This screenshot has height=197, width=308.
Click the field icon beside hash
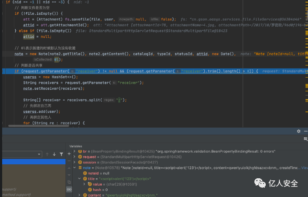90,190
